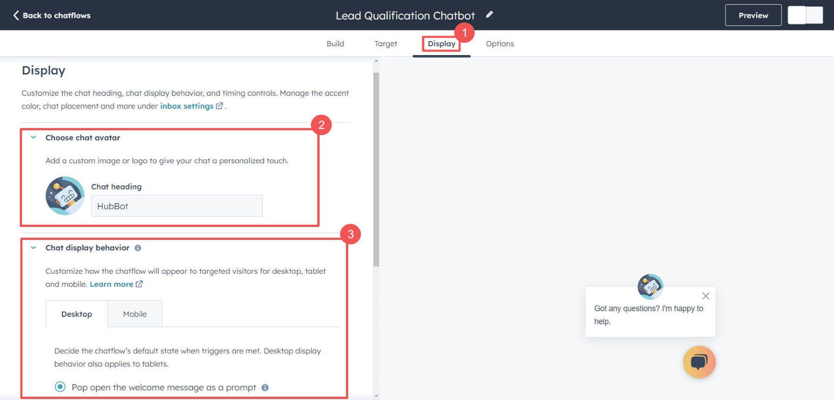This screenshot has height=400, width=834.
Task: Select the Mobile behavior tab
Action: tap(135, 314)
